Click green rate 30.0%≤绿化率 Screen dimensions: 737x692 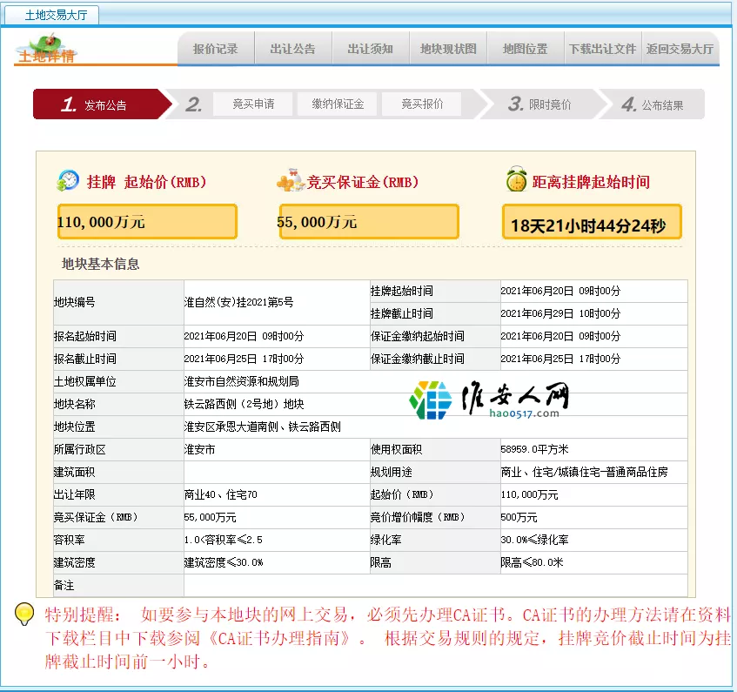(534, 540)
